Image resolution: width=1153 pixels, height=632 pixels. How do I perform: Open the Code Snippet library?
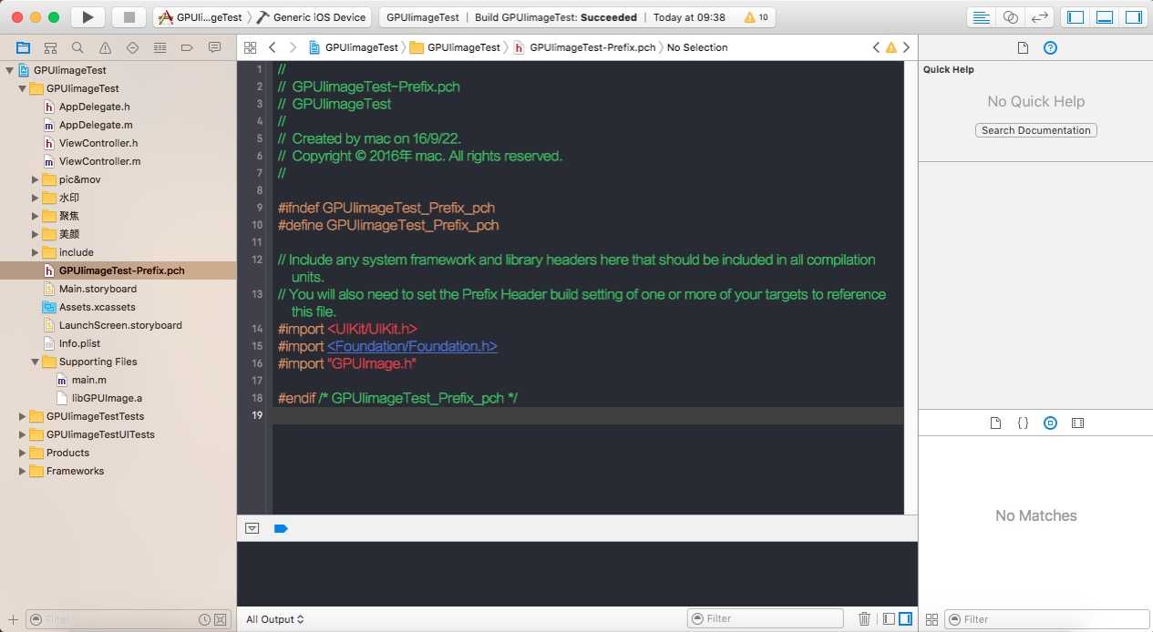point(1023,423)
